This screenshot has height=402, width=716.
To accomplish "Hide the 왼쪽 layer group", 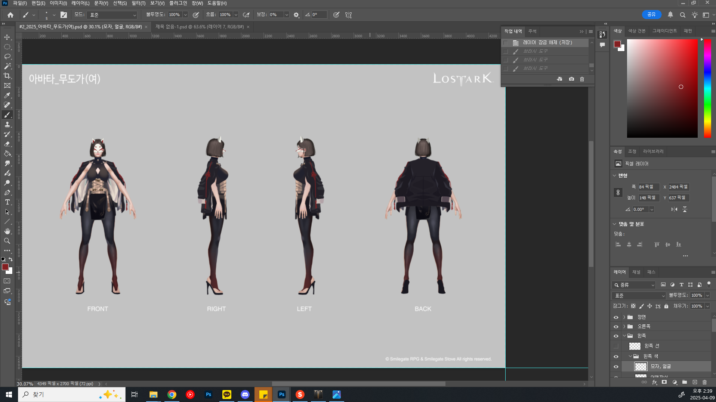I will tap(616, 336).
